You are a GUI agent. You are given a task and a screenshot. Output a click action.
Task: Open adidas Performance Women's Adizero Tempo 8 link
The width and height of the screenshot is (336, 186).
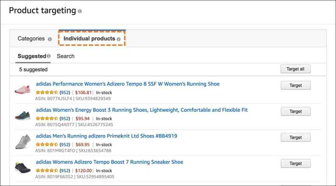point(128,84)
